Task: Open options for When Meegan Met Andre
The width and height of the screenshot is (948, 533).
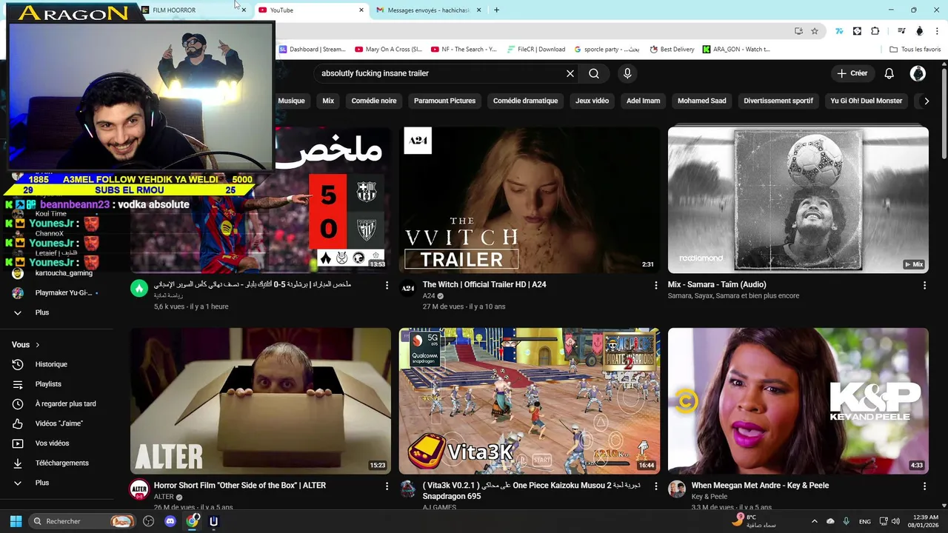Action: point(924,486)
